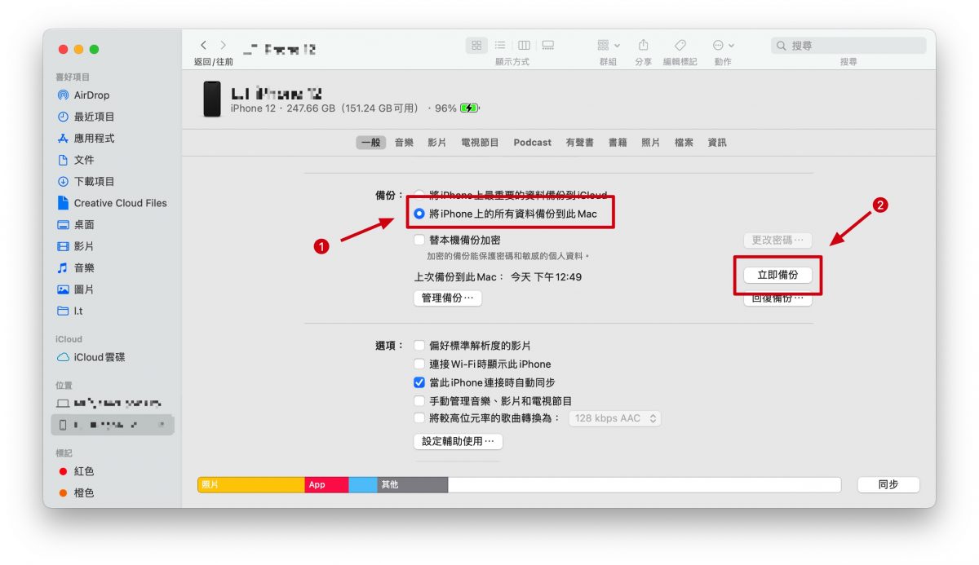
Task: Click the AirDrop sidebar icon
Action: 63,95
